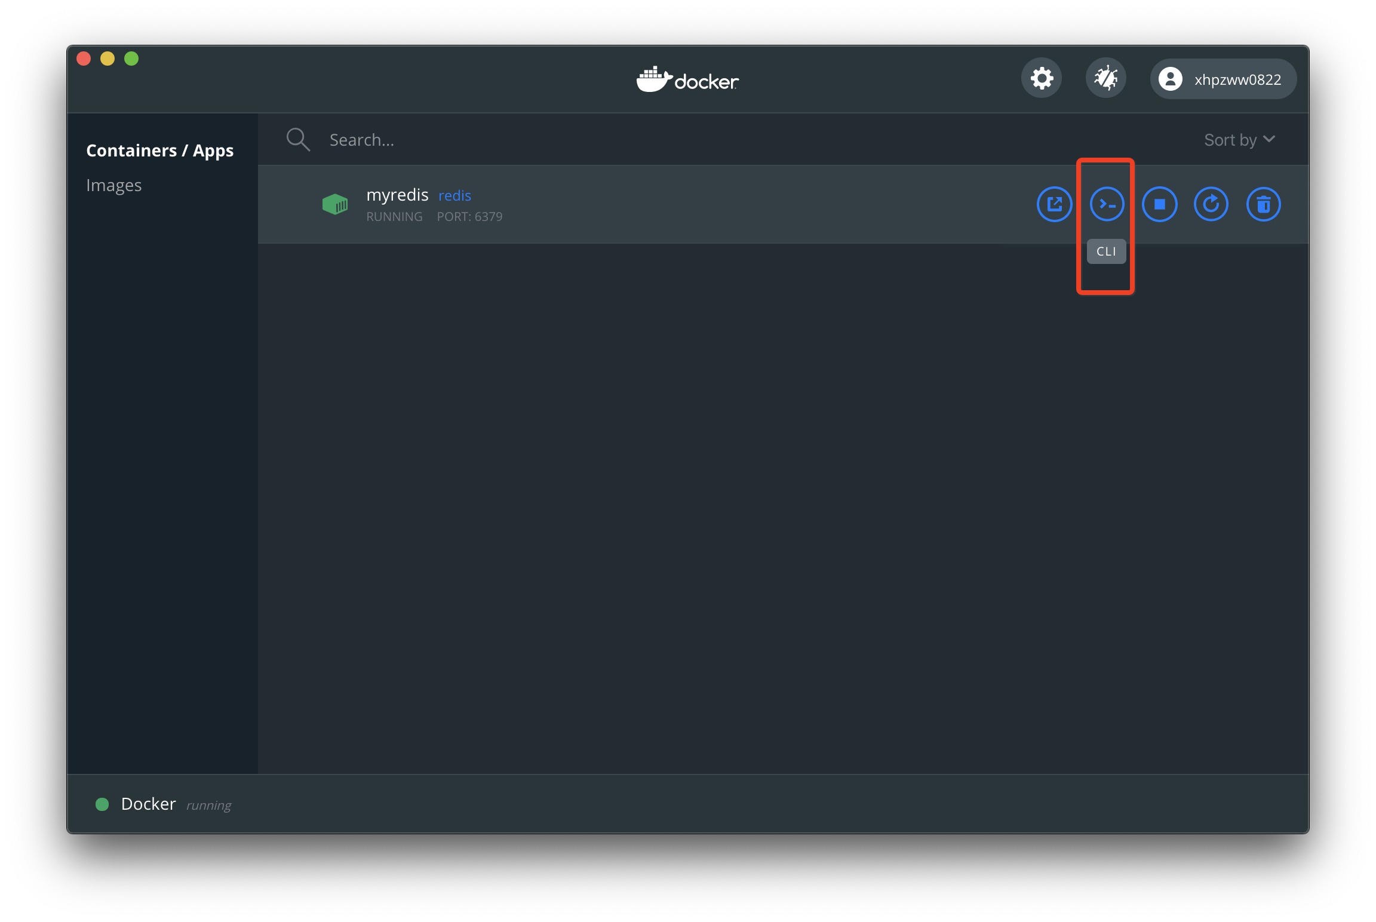1376x922 pixels.
Task: Minimize the window with yellow button
Action: point(107,59)
